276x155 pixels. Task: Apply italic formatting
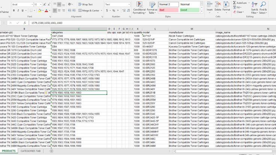(18, 11)
